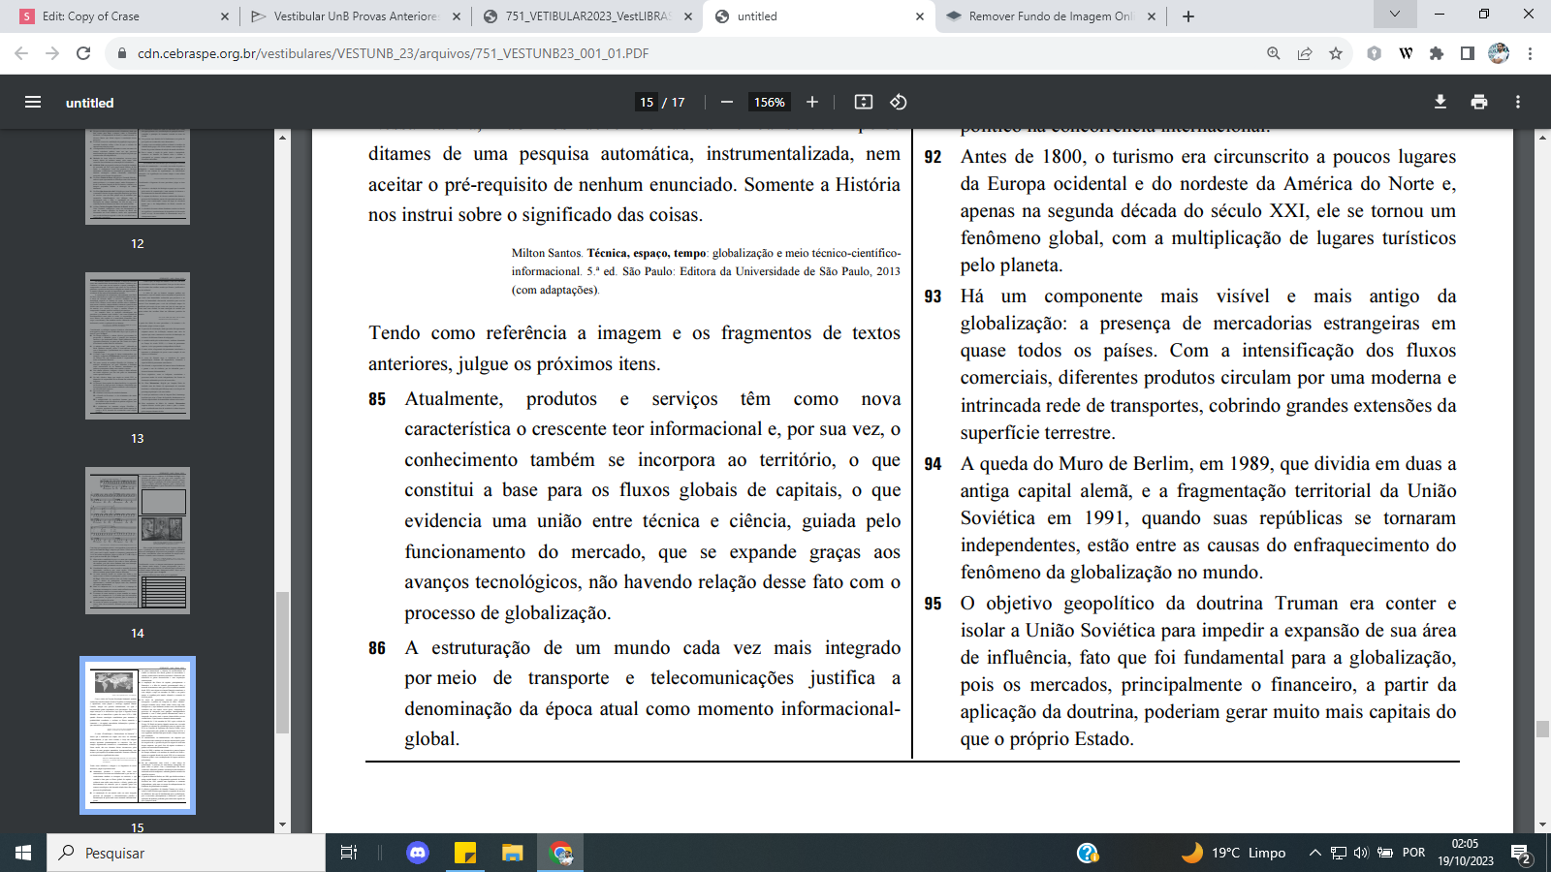
Task: Show hidden system tray icons
Action: tap(1315, 853)
